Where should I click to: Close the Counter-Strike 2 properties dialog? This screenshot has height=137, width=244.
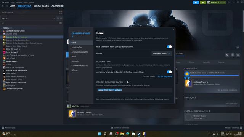pos(173,29)
